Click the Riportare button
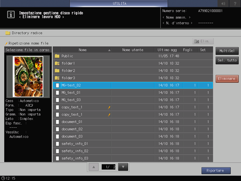The height and width of the screenshot is (181, 241). (216, 171)
